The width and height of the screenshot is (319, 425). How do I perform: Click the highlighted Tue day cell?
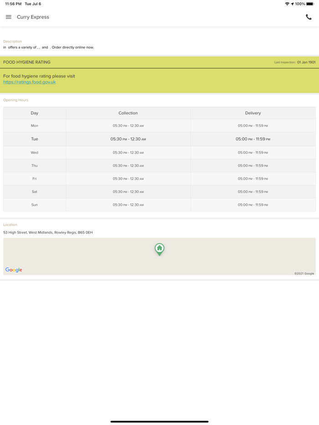[x=35, y=139]
